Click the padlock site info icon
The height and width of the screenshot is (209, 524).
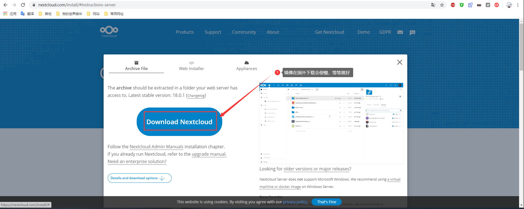click(x=34, y=5)
